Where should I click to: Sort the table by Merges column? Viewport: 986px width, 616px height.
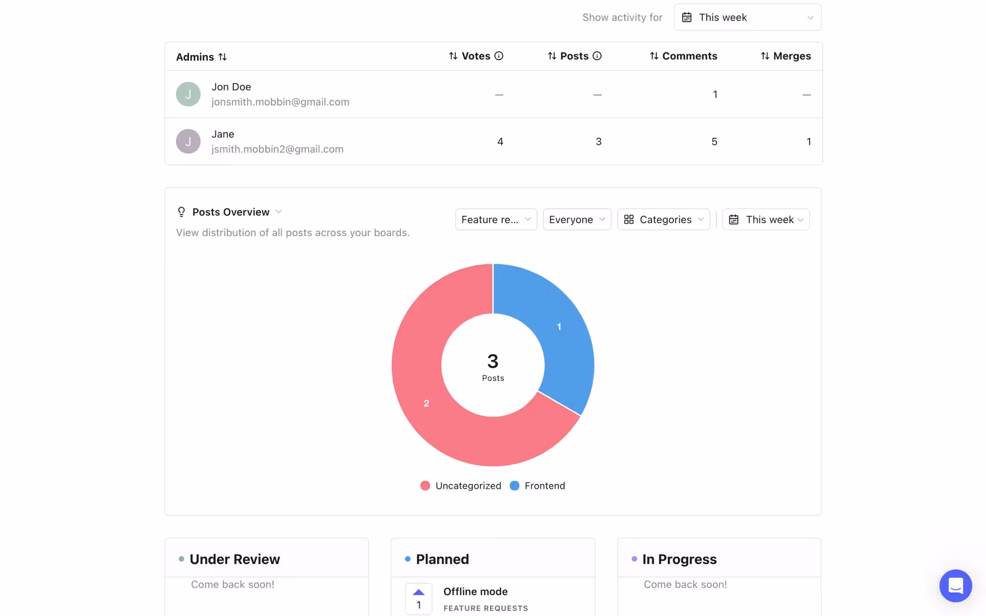(x=785, y=56)
